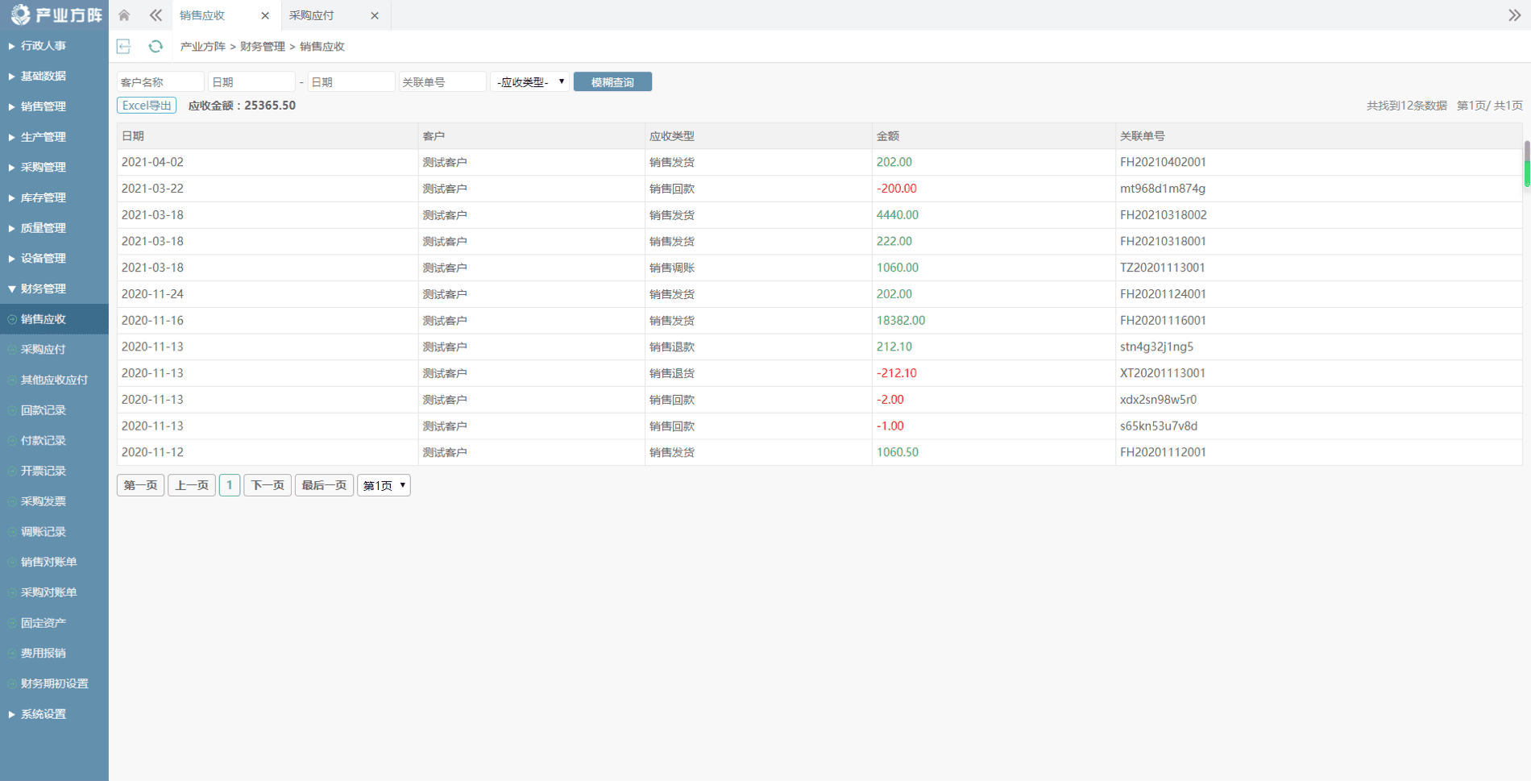
Task: Click double right chevron at top right
Action: (1514, 15)
